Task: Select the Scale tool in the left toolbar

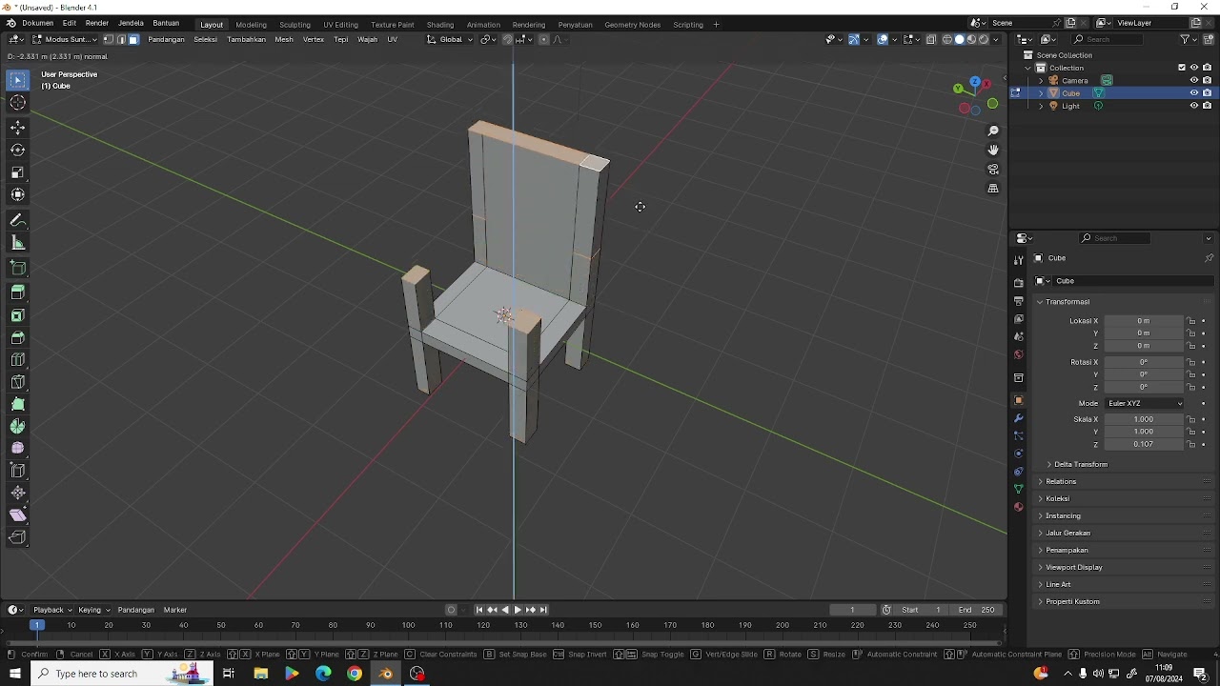Action: coord(18,172)
